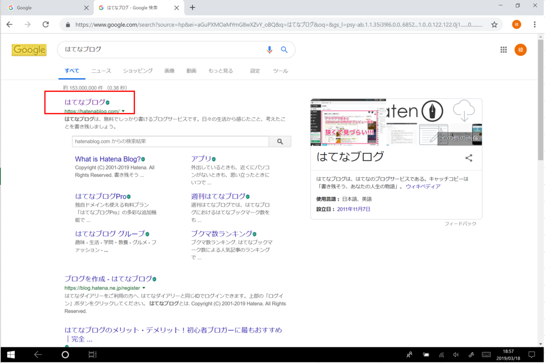
Task: Switch to the 画像 tab
Action: tap(169, 71)
